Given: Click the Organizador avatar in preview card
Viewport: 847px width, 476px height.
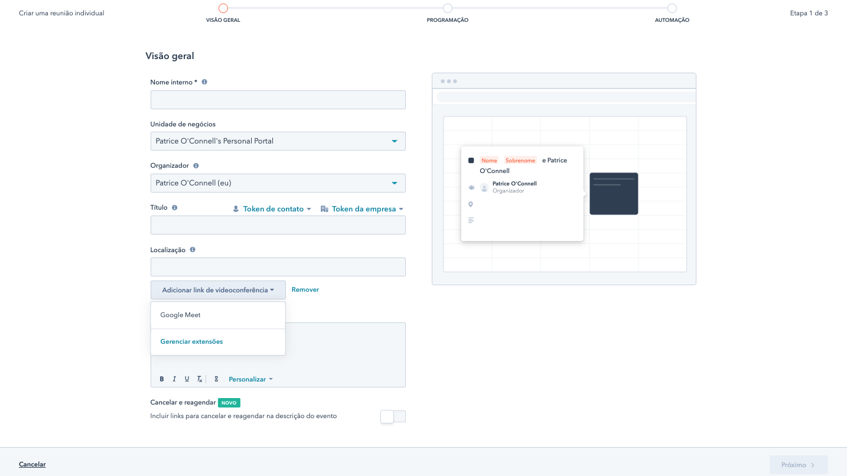Looking at the screenshot, I should (x=484, y=188).
